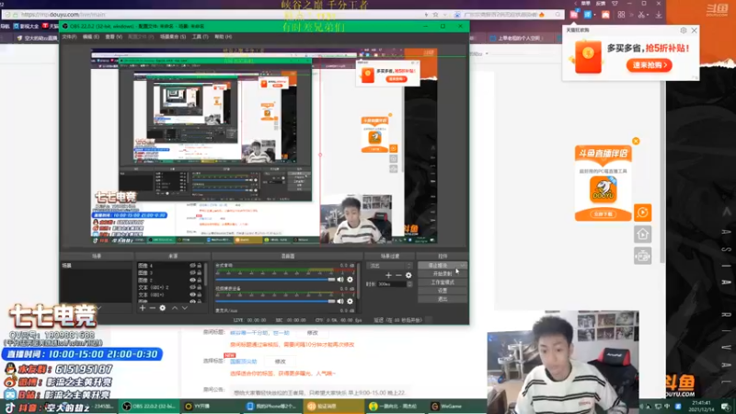736x414 pixels.
Task: Open the browser shopping extension icon
Action: [x=574, y=15]
